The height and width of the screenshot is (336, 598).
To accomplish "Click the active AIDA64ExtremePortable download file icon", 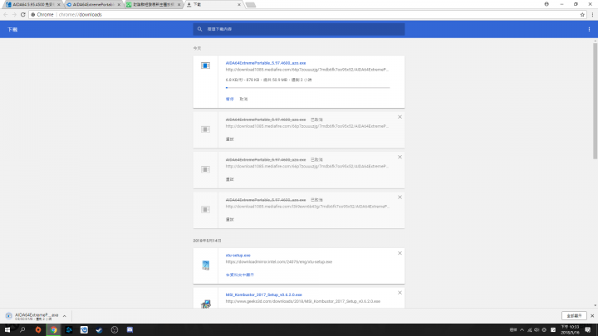I will 205,66.
